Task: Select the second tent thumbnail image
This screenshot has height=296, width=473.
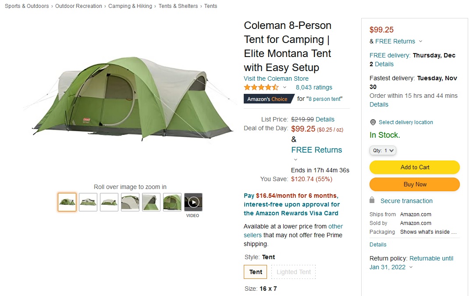Action: point(88,202)
